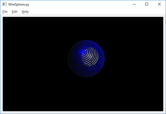Minimize the WireSphere.py window
This screenshot has height=114, width=166.
click(134, 4)
